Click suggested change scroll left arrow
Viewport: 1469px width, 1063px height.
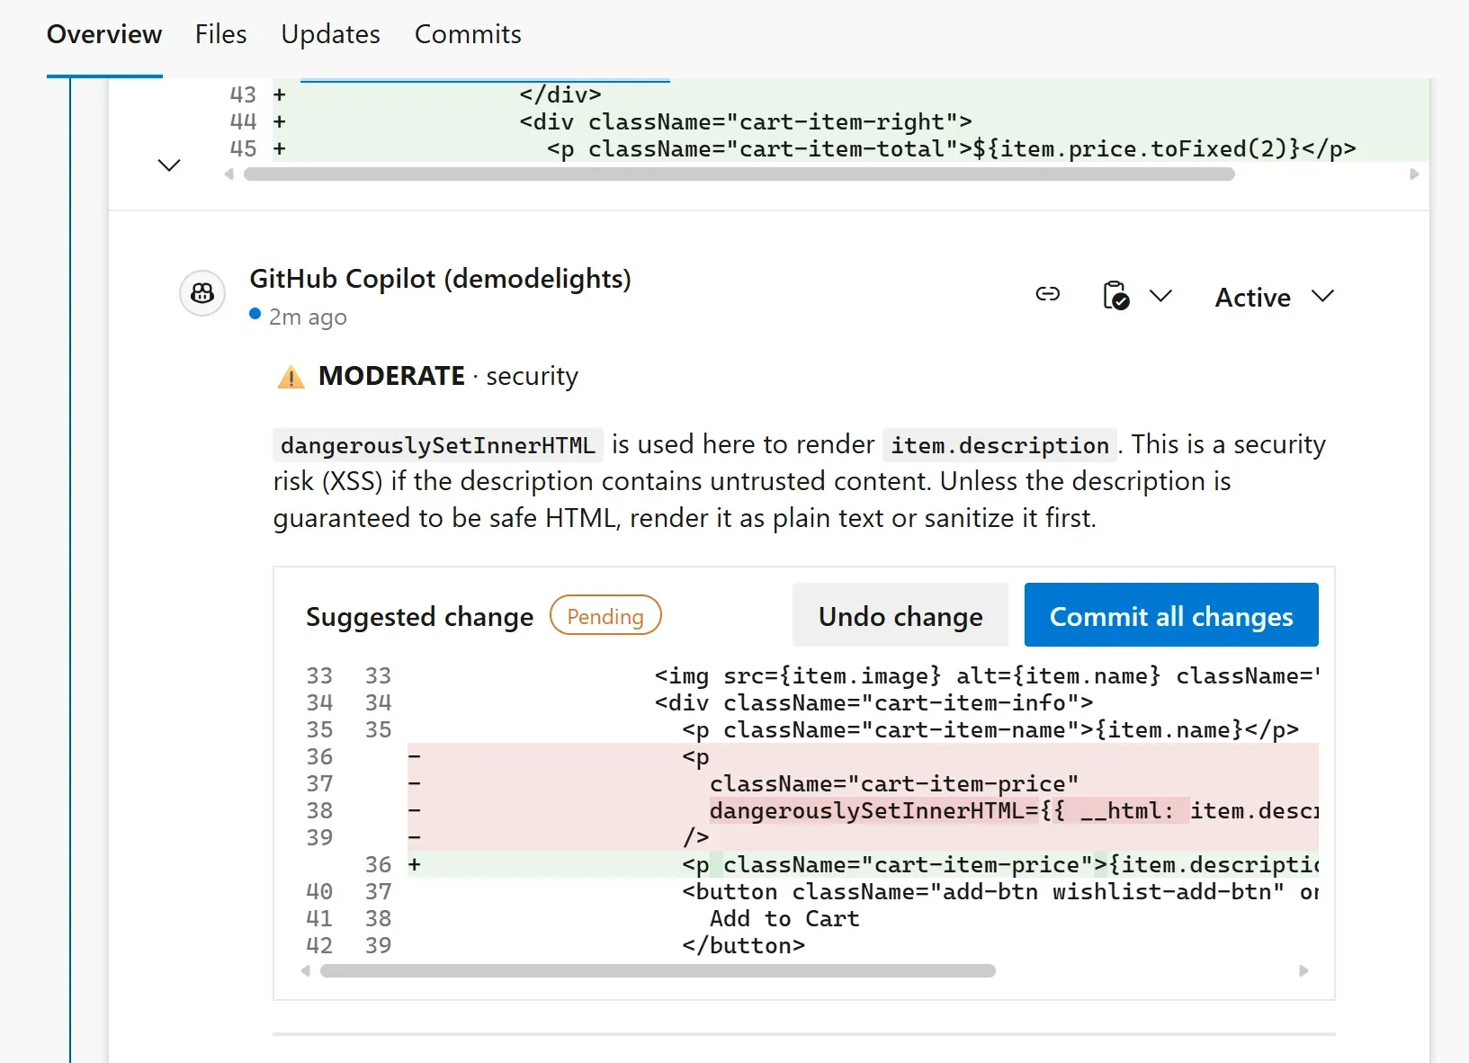306,971
